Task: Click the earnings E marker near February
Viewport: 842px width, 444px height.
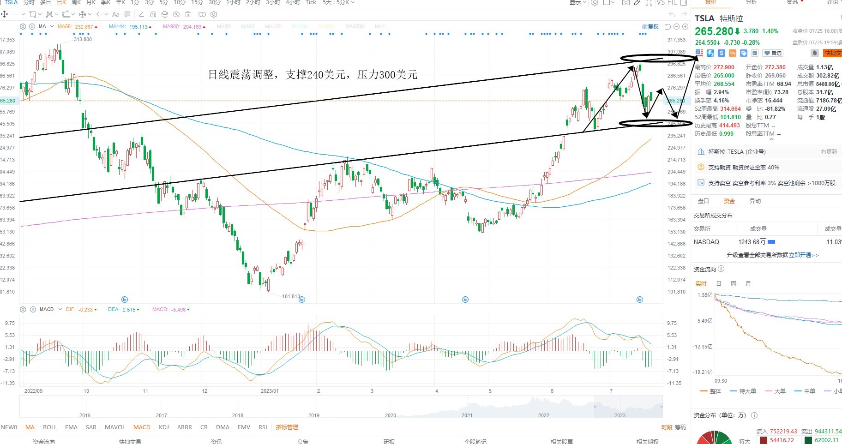Action: (x=302, y=300)
